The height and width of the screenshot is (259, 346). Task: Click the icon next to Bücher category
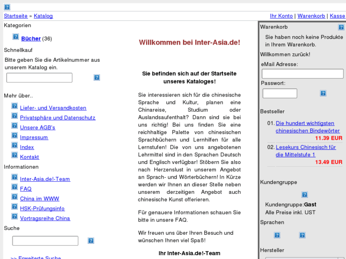[16, 37]
